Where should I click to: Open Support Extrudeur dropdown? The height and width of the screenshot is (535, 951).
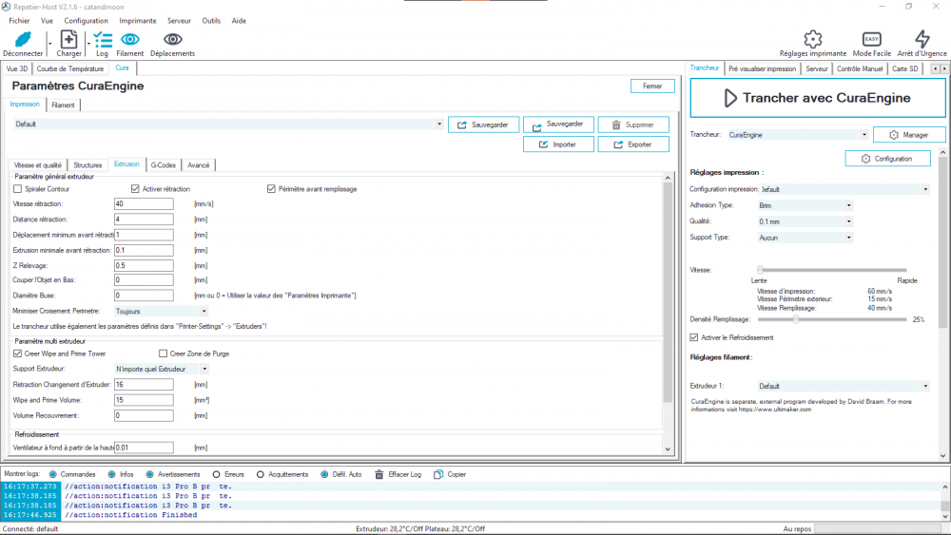162,369
